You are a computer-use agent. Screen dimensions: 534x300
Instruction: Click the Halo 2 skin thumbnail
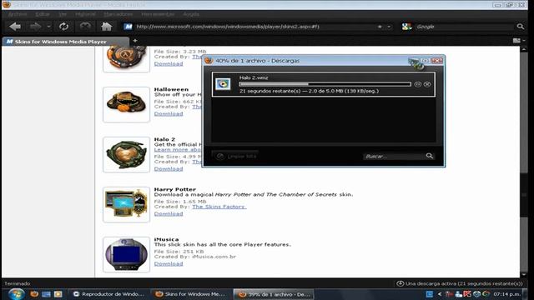tap(126, 154)
